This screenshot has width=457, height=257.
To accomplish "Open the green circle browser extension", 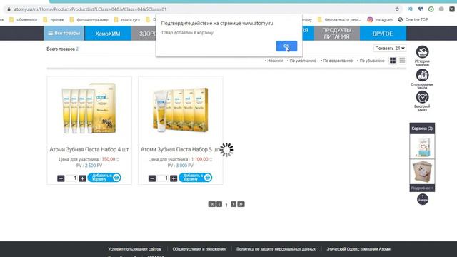I will tap(431, 9).
